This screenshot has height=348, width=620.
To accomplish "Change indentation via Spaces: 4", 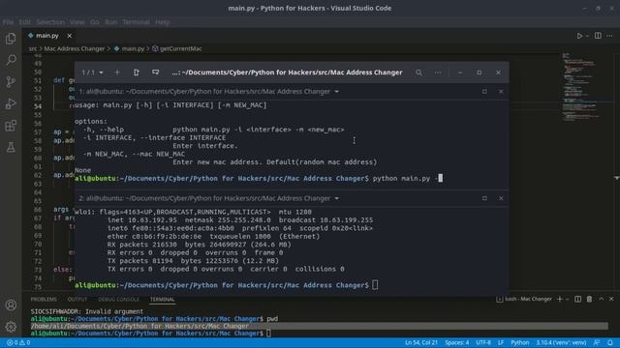I will click(456, 343).
